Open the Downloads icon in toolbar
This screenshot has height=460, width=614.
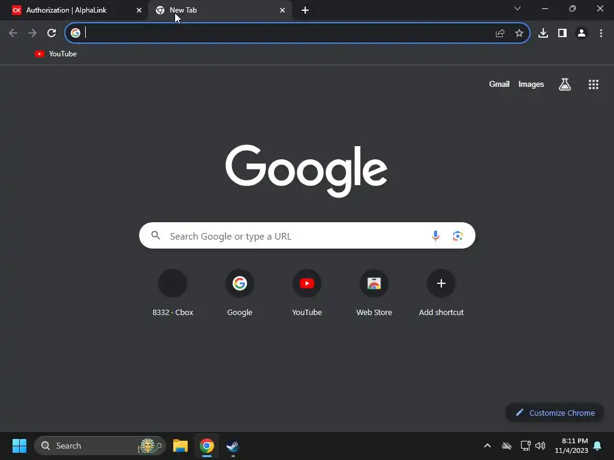543,34
